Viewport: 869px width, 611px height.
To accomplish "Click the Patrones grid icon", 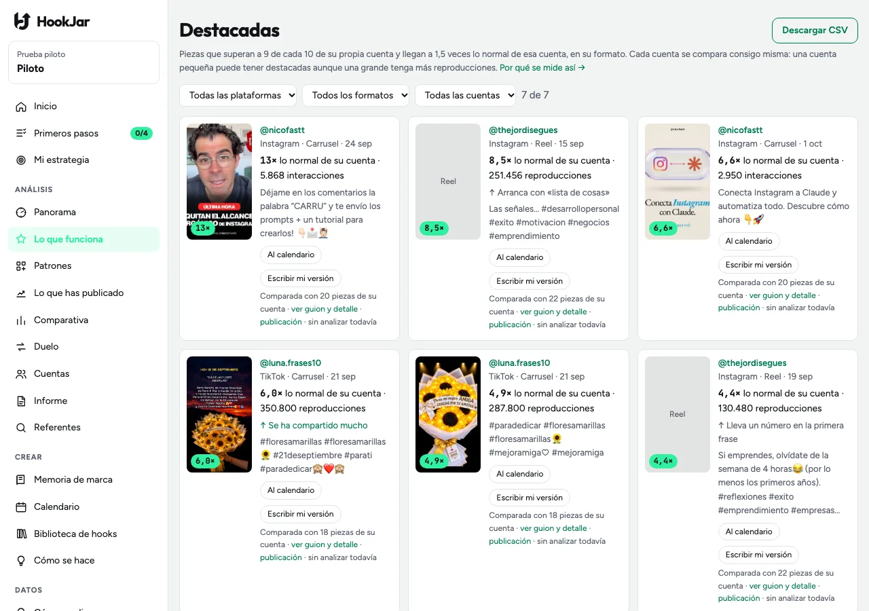I will (x=21, y=266).
